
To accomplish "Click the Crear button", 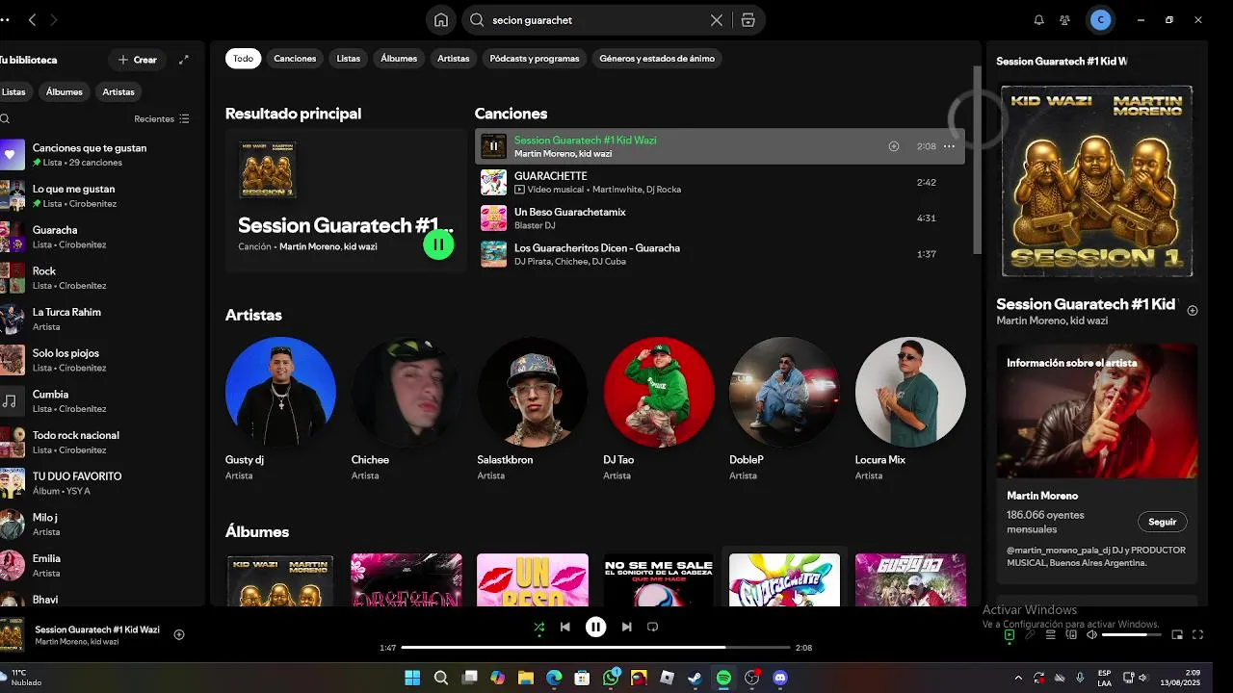I will point(137,60).
